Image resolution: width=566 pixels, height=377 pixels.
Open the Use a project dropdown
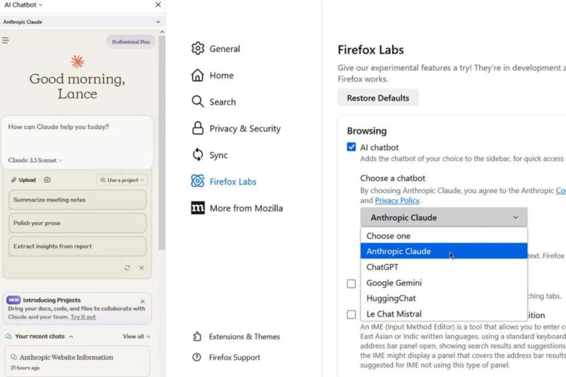tap(123, 179)
